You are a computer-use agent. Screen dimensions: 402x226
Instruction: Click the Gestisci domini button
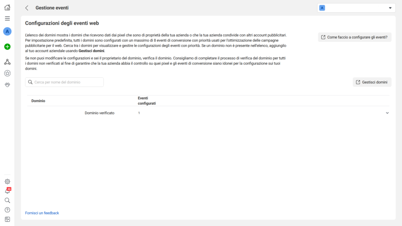[372, 82]
